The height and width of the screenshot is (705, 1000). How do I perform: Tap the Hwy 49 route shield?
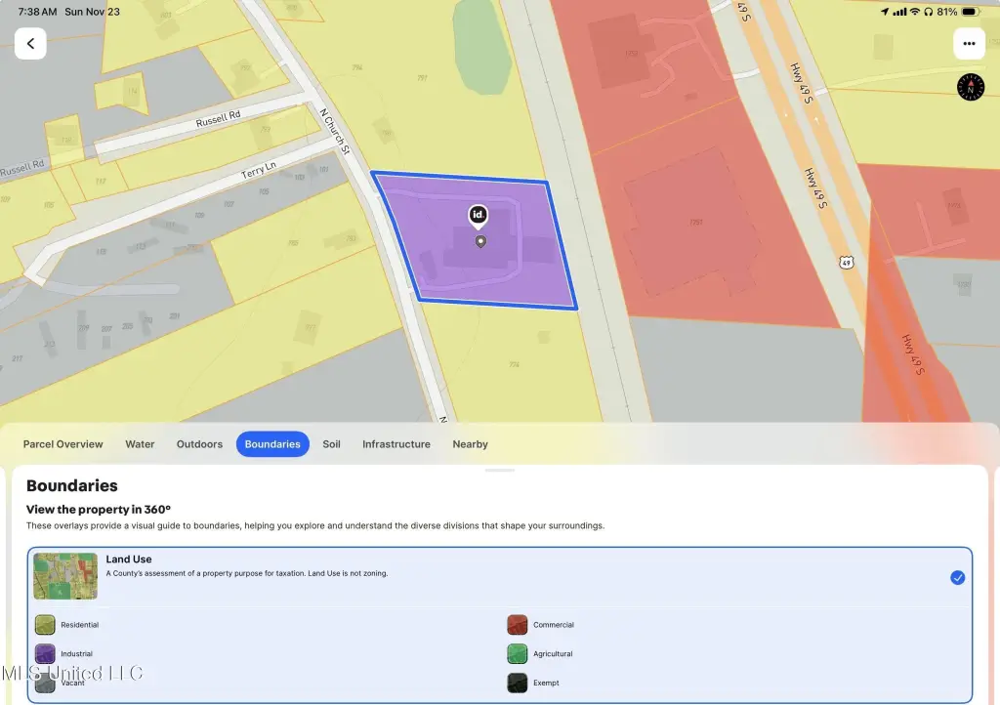845,263
